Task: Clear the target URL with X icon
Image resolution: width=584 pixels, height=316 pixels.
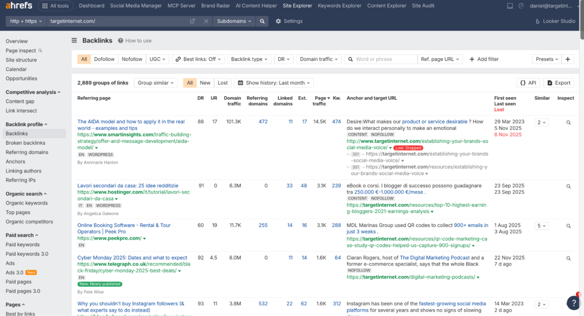Action: (x=206, y=21)
